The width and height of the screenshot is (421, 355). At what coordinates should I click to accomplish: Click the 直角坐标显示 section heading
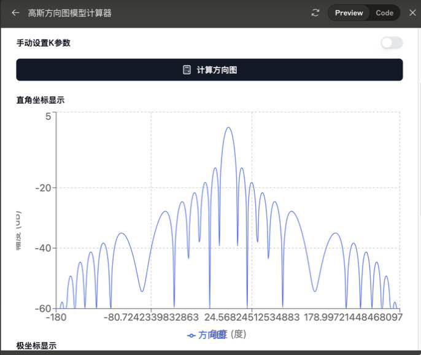tap(41, 100)
